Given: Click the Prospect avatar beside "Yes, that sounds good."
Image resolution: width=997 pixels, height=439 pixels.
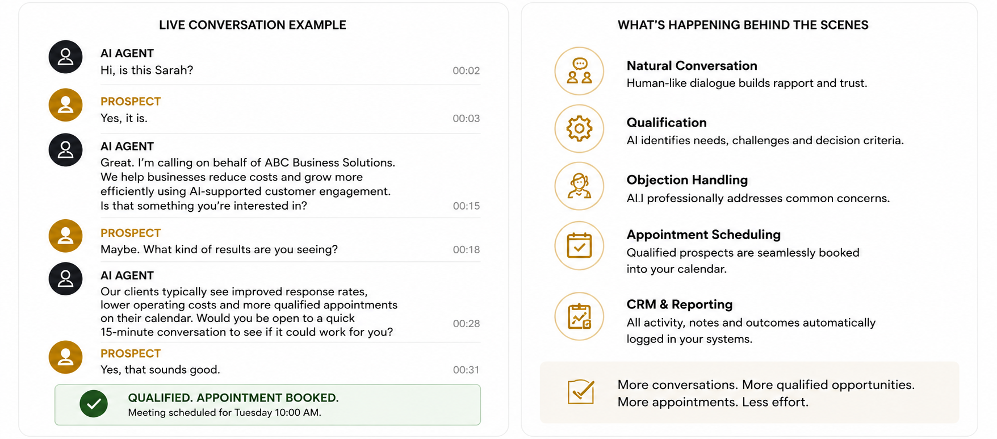Looking at the screenshot, I should click(x=66, y=357).
